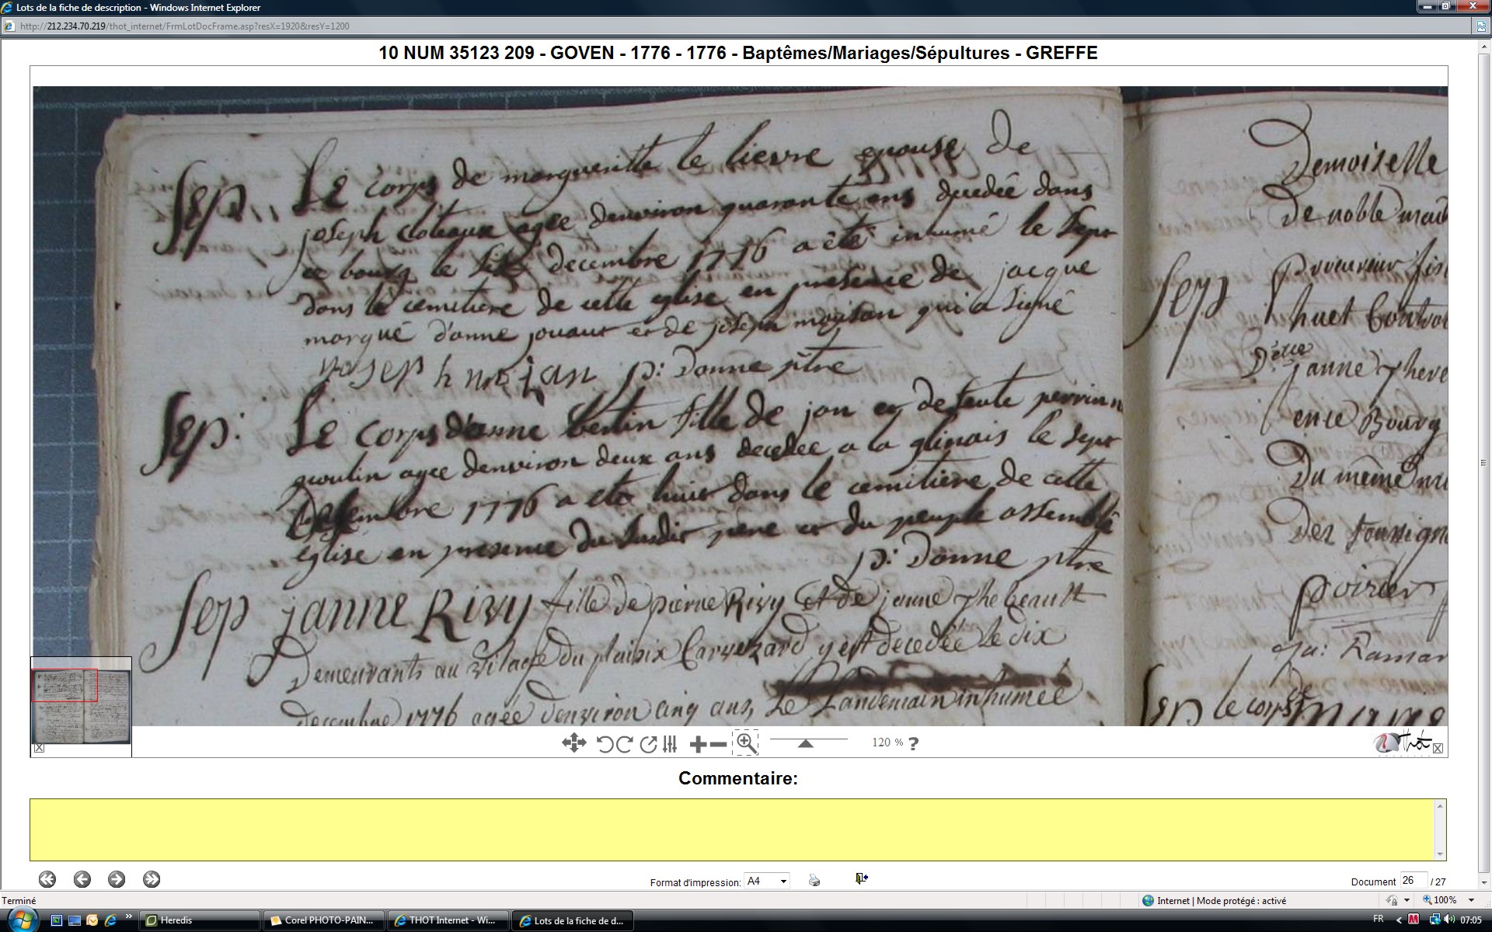Select the pan/move image tool
The width and height of the screenshot is (1492, 932).
click(x=573, y=743)
